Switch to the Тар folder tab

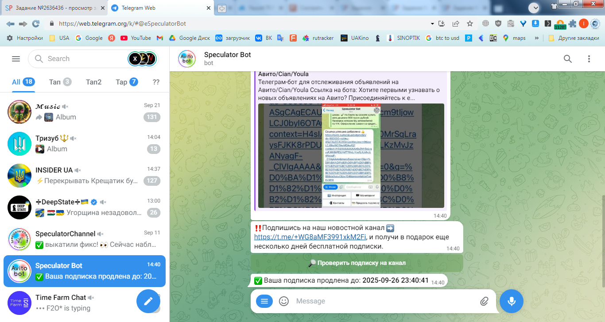tap(127, 82)
